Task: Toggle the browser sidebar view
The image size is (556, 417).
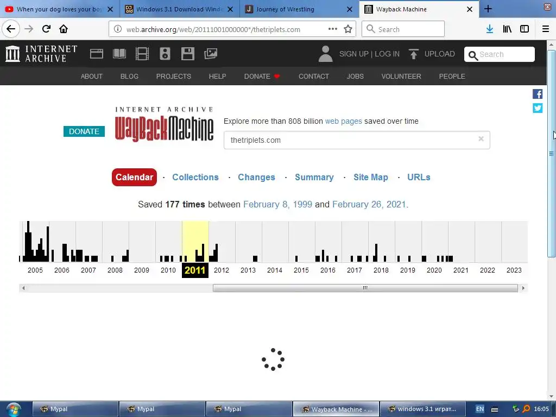Action: coord(525,29)
